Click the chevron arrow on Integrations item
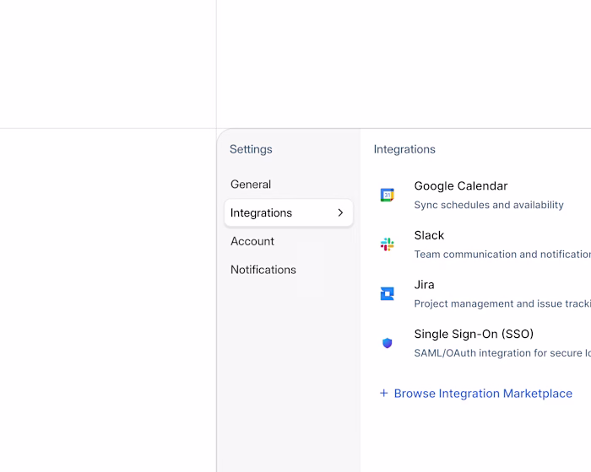Viewport: 591px width, 472px height. (x=340, y=212)
